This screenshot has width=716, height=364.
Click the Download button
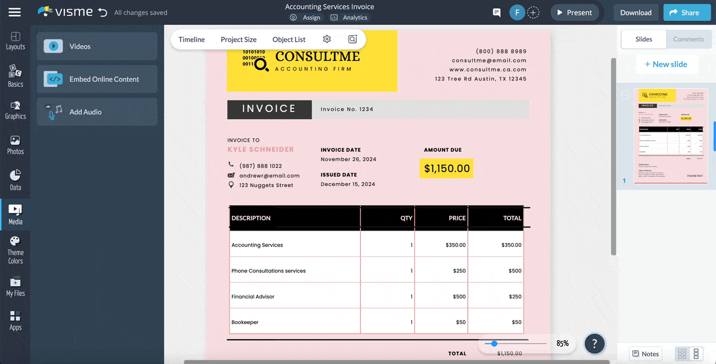coord(635,13)
